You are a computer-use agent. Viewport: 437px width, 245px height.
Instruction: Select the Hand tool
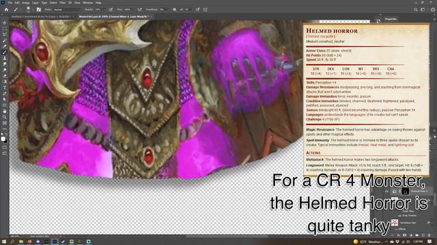click(5, 111)
